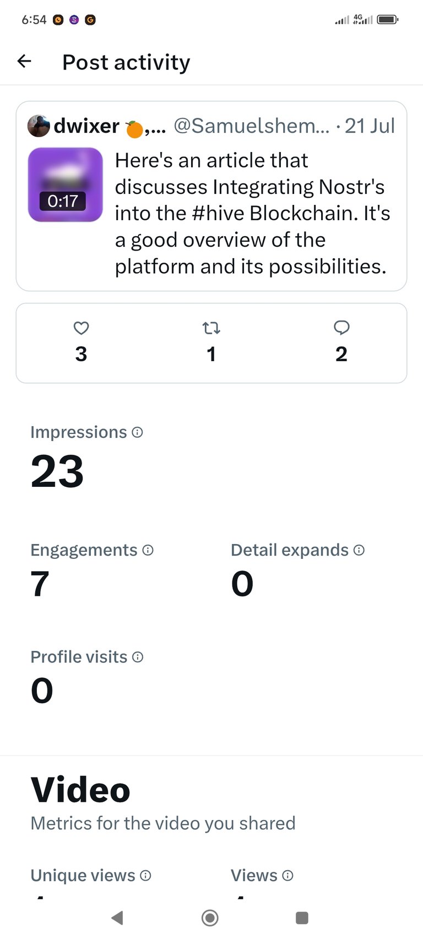Tap the back arrow beside Post activity

[x=24, y=61]
